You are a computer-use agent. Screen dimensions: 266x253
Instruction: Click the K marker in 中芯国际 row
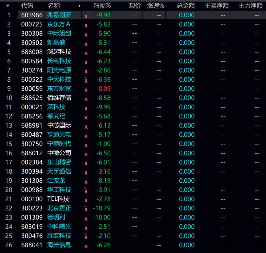[x=86, y=127]
